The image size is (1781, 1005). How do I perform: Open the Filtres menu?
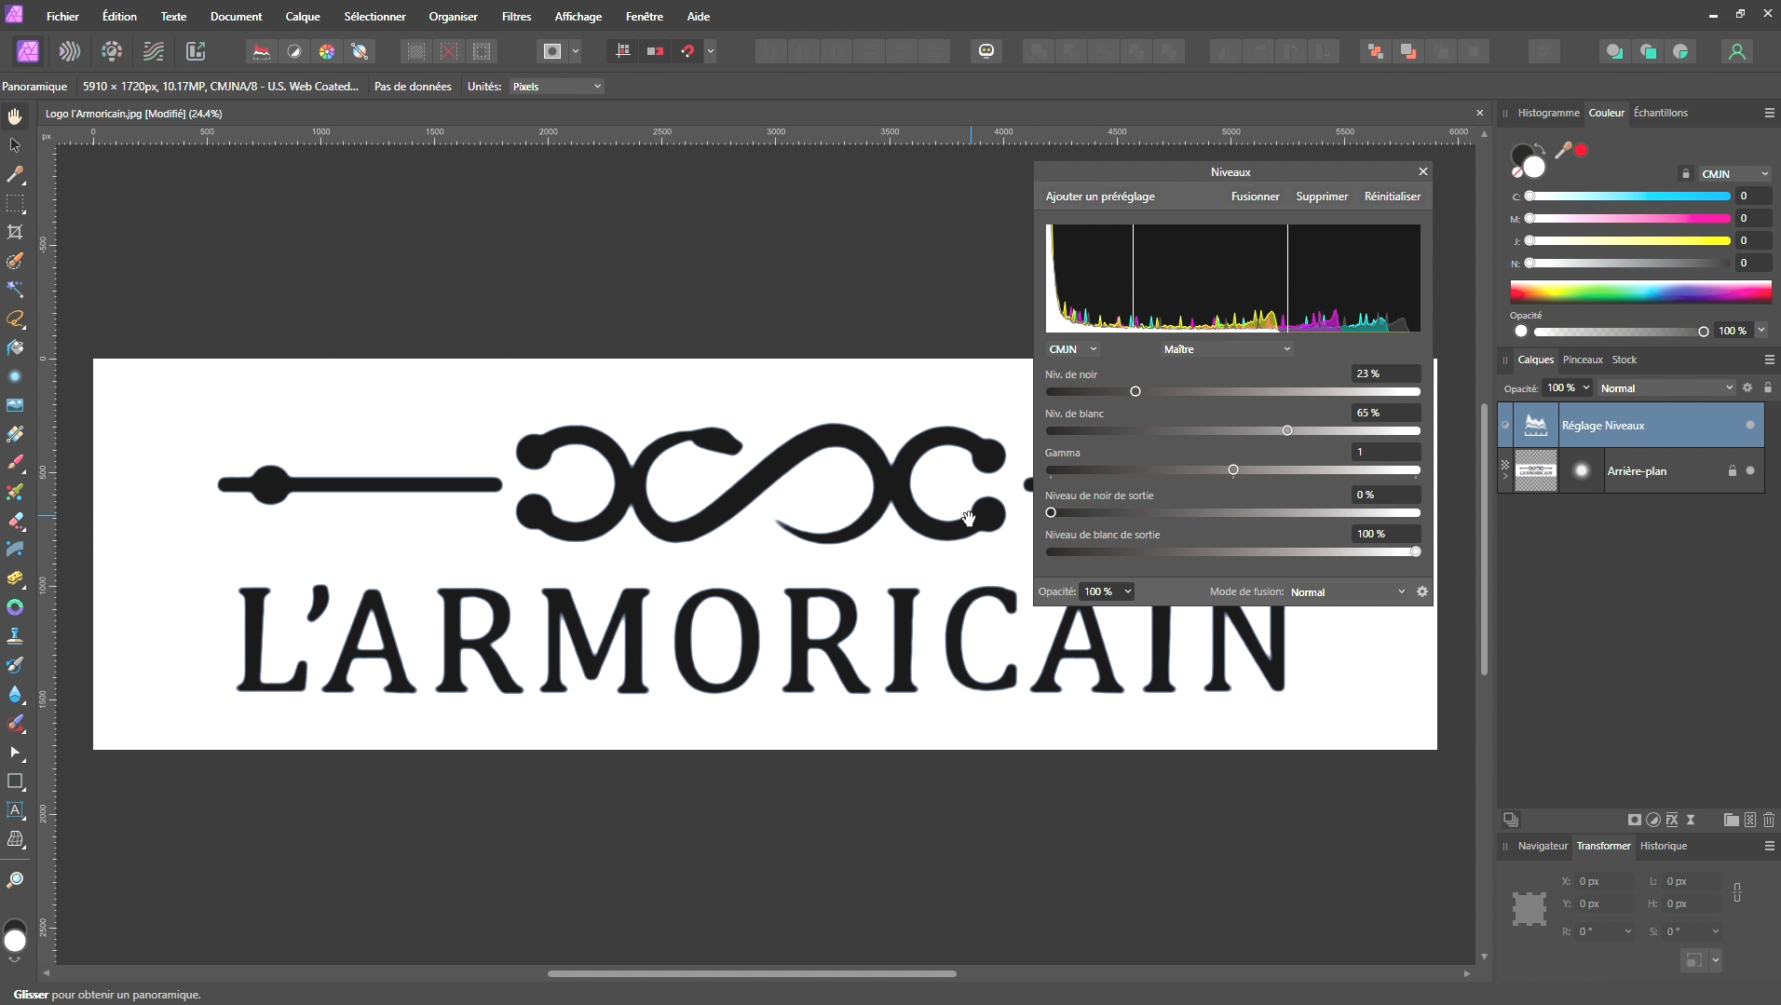click(x=516, y=17)
